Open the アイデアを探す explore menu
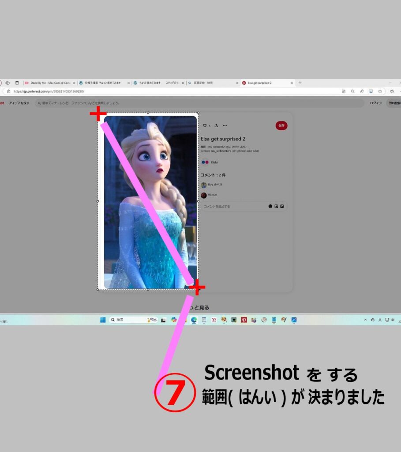This screenshot has height=452, width=401. [x=19, y=103]
